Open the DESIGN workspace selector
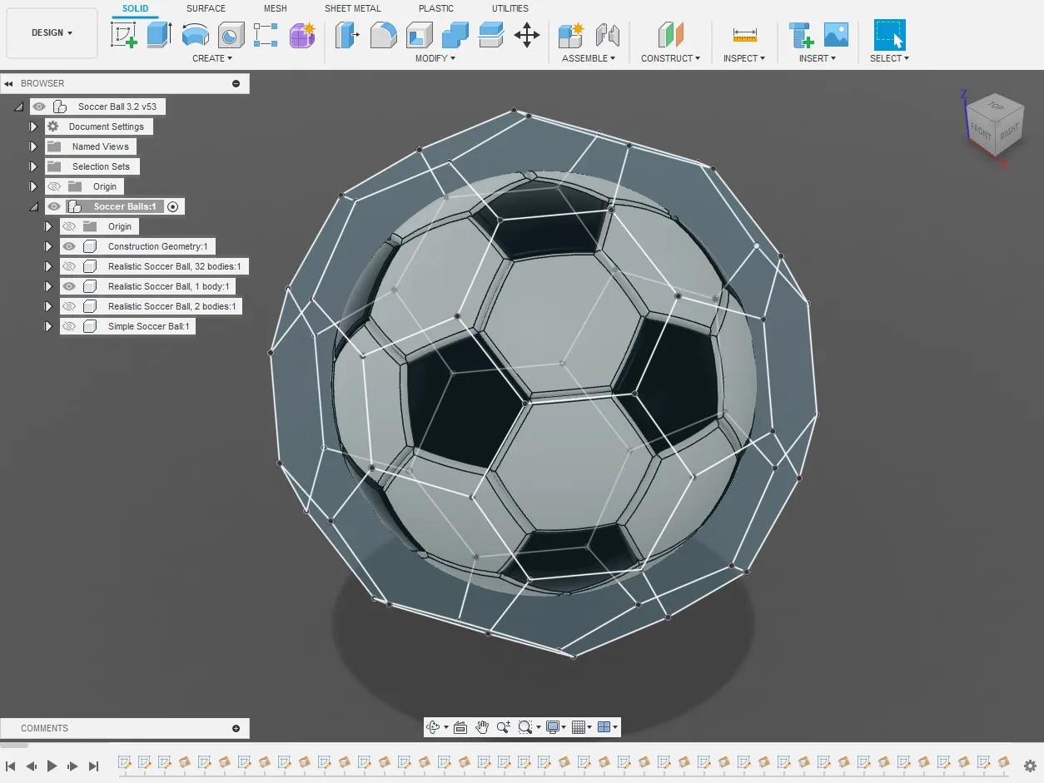Screen dimensions: 1044x783 coord(50,32)
